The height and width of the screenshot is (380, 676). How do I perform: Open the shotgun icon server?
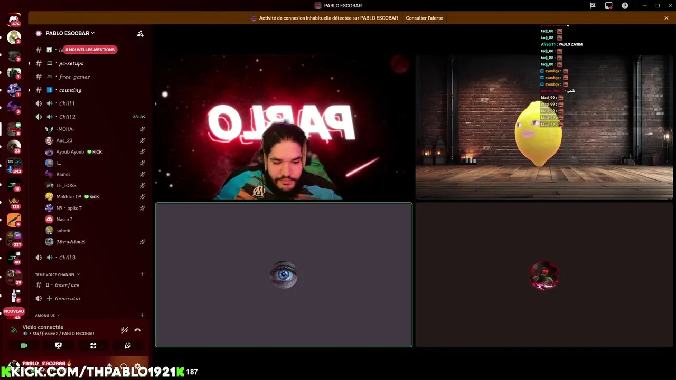pos(14,220)
